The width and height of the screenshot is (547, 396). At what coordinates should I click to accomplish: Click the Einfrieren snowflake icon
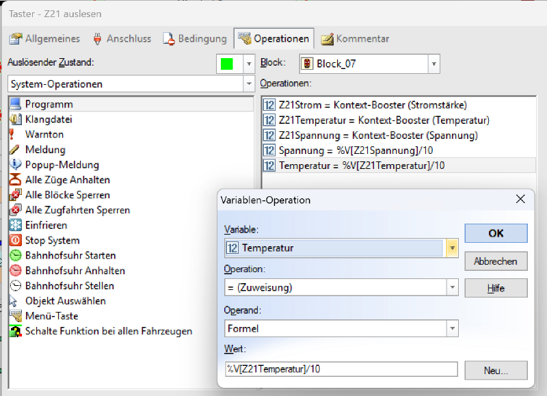click(x=15, y=225)
